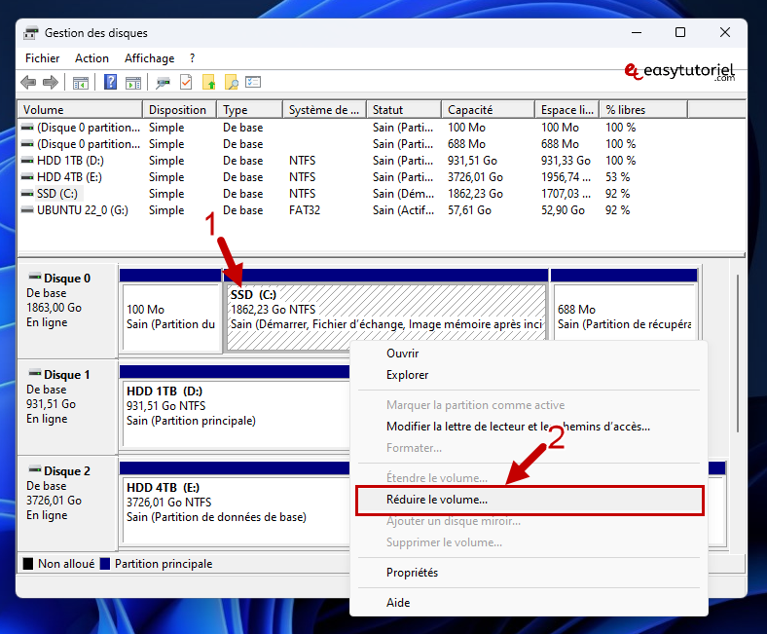Open the Affichage menu
Image resolution: width=767 pixels, height=634 pixels.
pyautogui.click(x=149, y=58)
